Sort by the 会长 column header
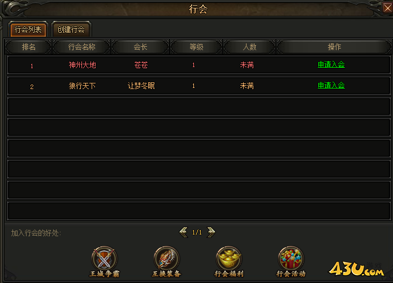This screenshot has width=393, height=283. 140,47
